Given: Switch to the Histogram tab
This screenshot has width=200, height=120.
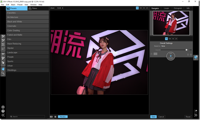Looking at the screenshot, I should point(178,8).
